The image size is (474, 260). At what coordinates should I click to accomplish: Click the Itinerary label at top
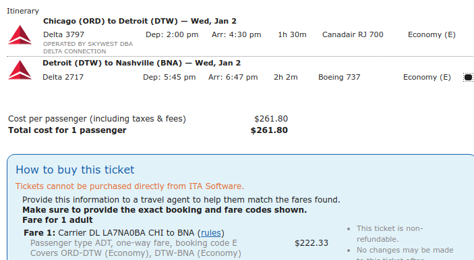(x=23, y=11)
